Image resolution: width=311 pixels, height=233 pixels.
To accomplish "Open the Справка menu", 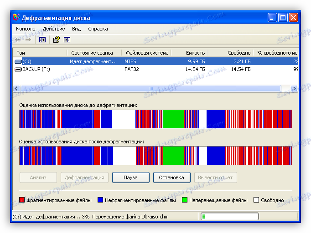I will 98,29.
